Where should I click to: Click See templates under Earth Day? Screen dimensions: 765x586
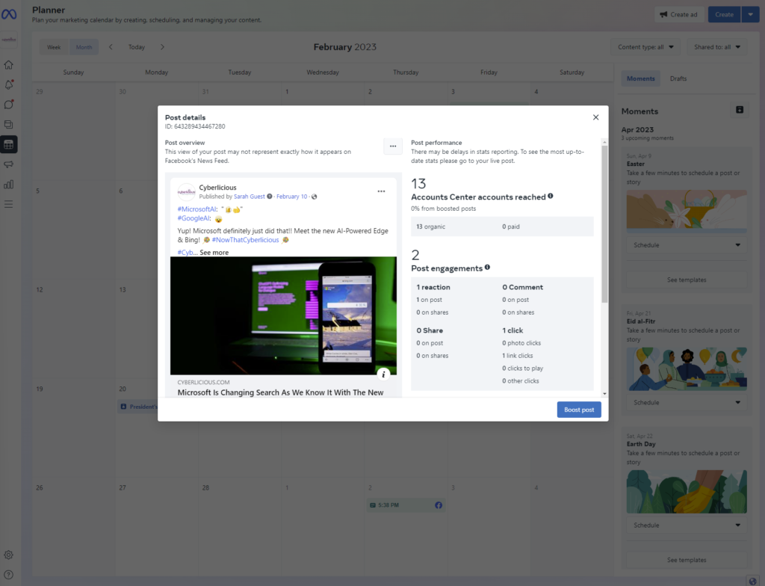[x=687, y=560]
